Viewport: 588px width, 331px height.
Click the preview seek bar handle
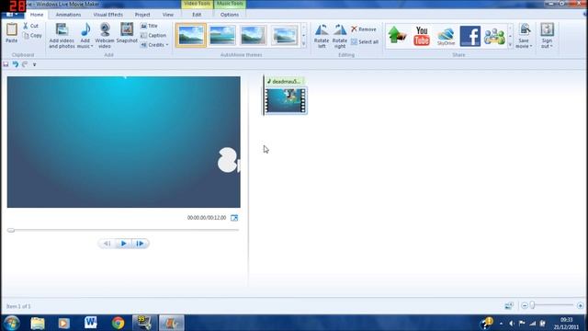[11, 230]
